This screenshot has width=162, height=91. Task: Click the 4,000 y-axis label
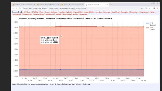16,22
